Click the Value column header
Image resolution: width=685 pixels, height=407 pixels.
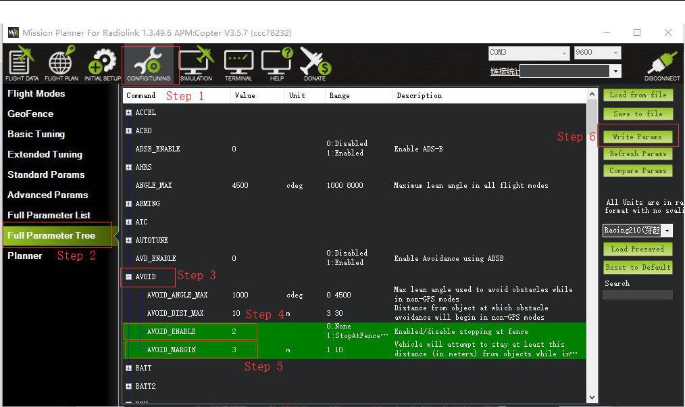(x=258, y=96)
